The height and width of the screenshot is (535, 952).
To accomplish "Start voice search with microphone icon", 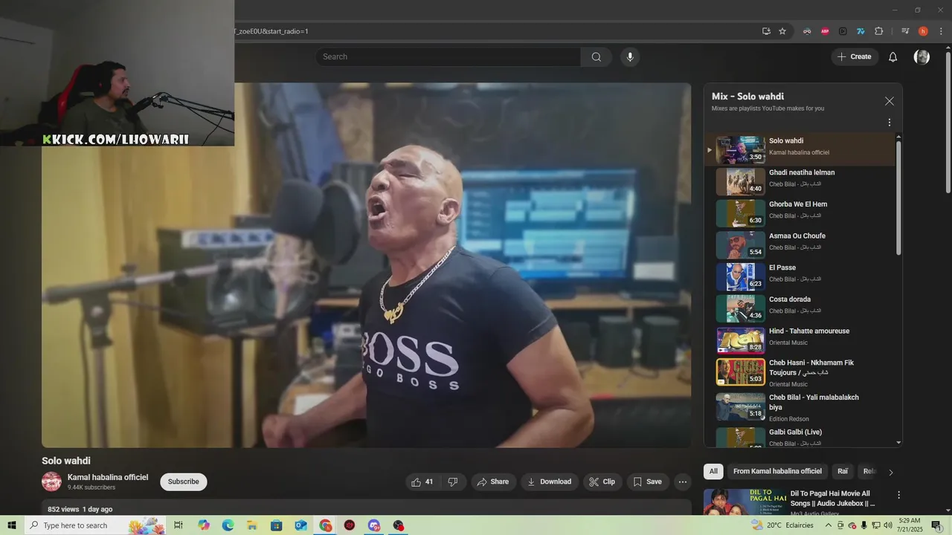I will 630,57.
